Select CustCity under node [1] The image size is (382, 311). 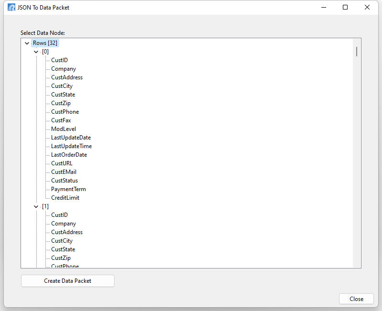pyautogui.click(x=62, y=241)
